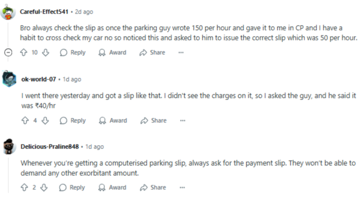
Task: Upvote Delicious-Praline848's comment
Action: [24, 188]
